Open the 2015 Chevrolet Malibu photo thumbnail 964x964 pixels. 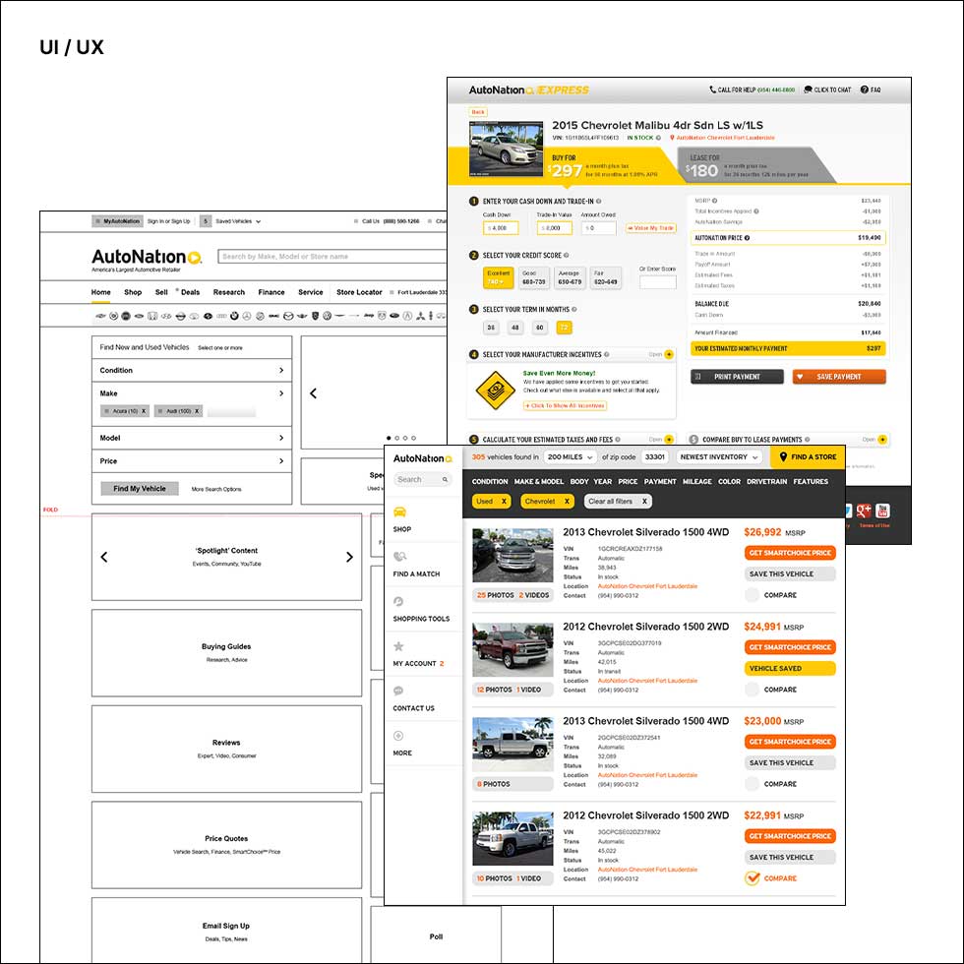[x=506, y=150]
